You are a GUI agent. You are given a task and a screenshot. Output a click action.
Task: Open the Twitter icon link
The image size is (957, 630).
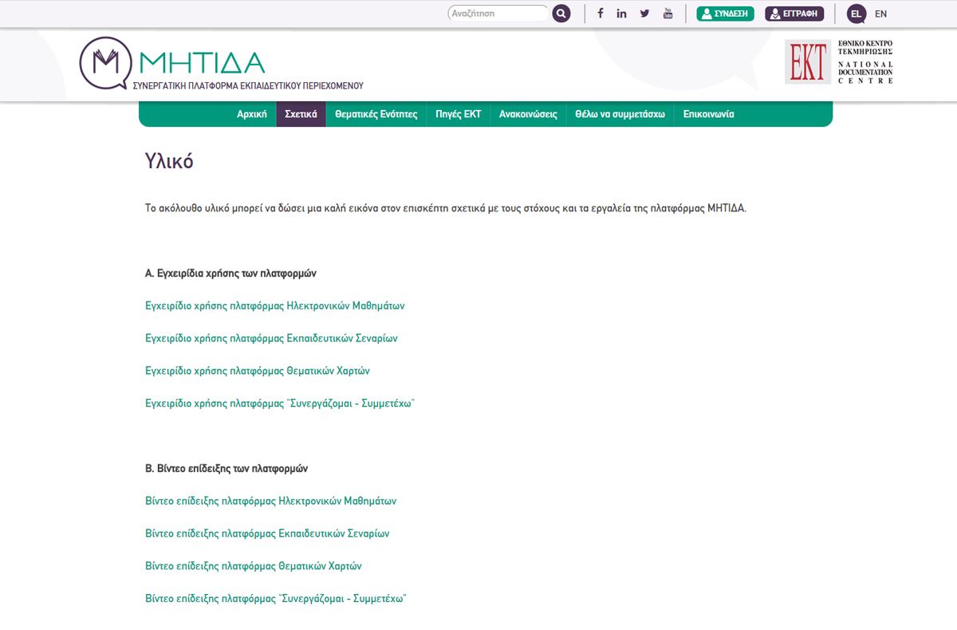pos(644,14)
